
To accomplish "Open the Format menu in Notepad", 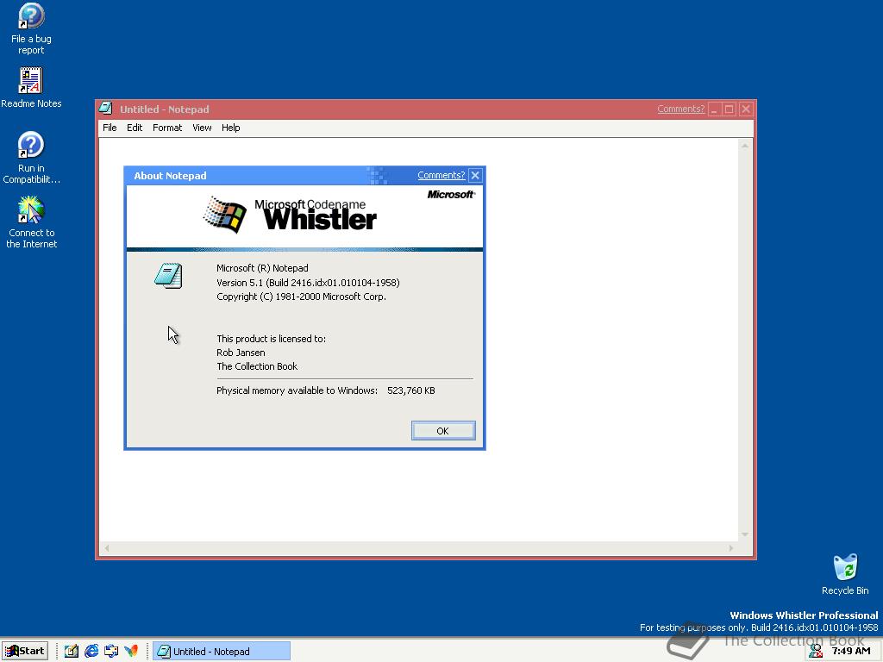I will pos(167,128).
